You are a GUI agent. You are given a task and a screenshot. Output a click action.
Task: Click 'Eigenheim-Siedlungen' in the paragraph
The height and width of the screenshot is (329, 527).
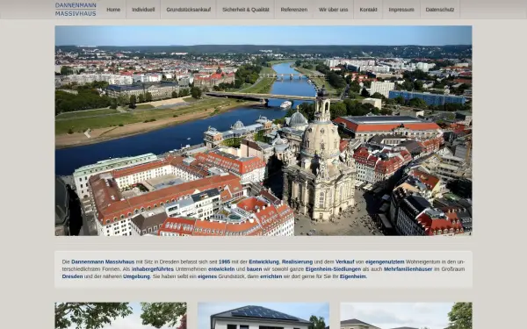[x=333, y=269]
